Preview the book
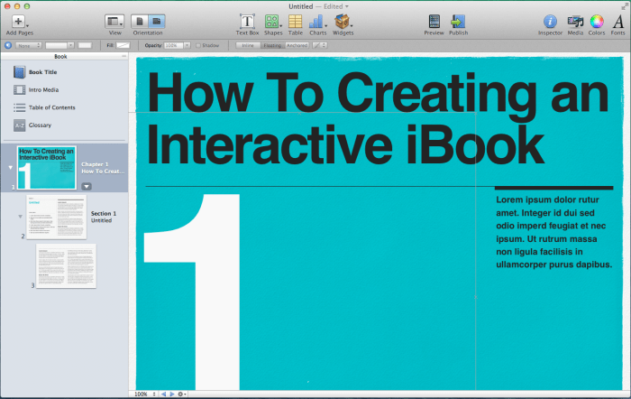This screenshot has width=631, height=399. click(x=434, y=21)
